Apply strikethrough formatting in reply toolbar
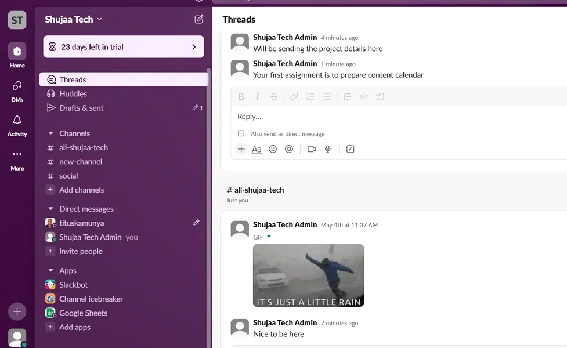This screenshot has width=567, height=348. (273, 96)
